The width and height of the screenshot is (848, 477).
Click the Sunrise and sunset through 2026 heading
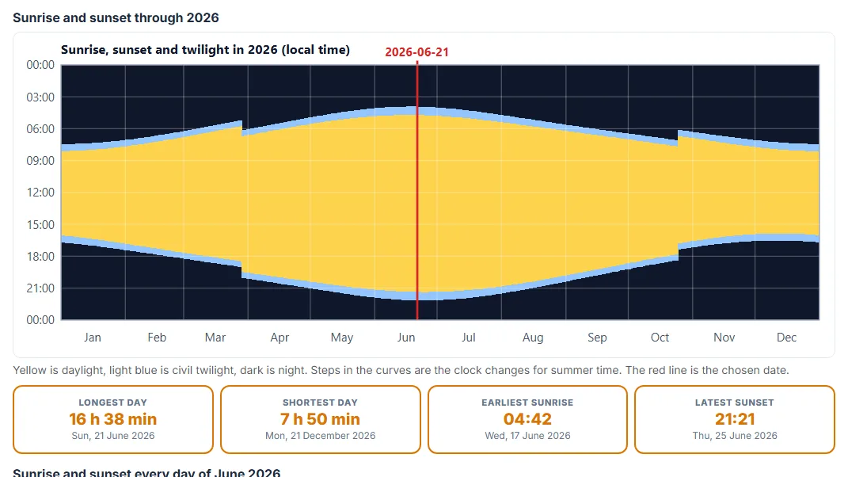pyautogui.click(x=116, y=18)
